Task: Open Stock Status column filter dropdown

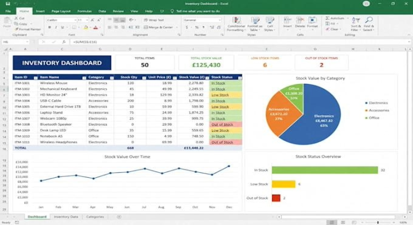Action: coord(240,78)
